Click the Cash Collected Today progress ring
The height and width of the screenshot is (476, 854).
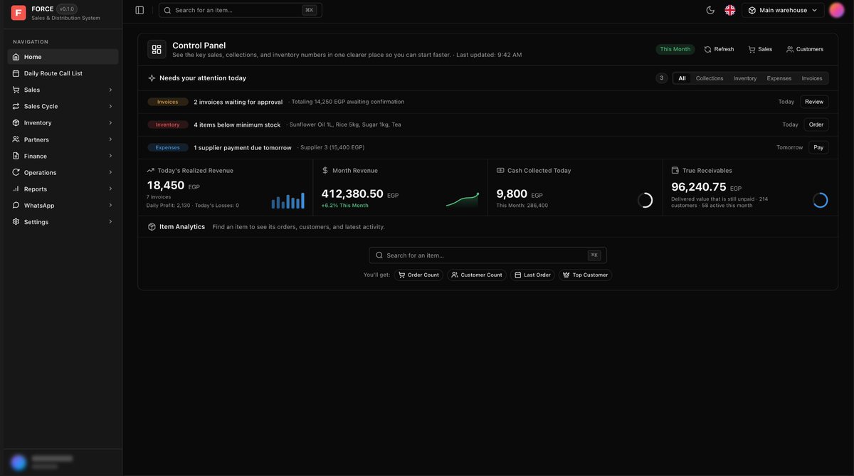click(645, 200)
